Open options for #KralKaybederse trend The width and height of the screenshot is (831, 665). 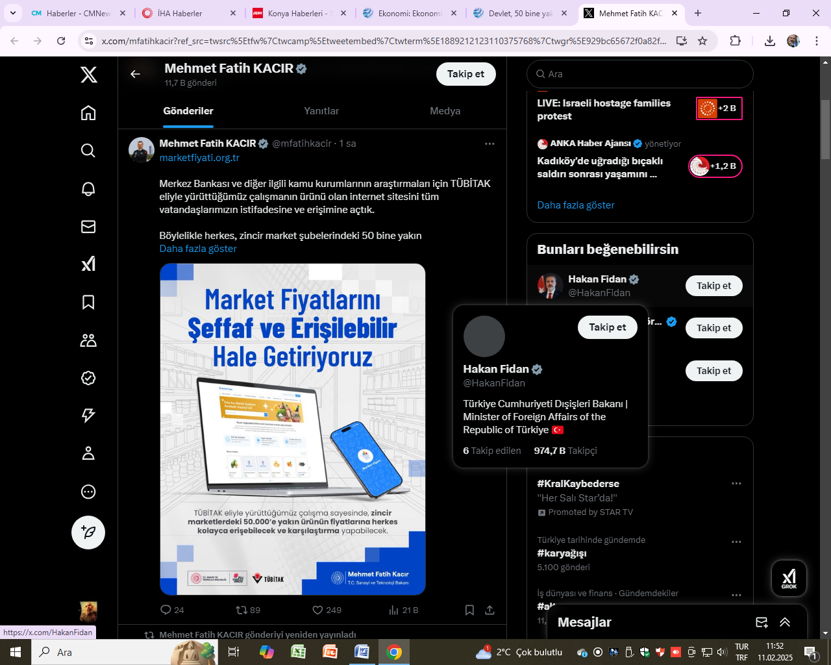point(736,483)
